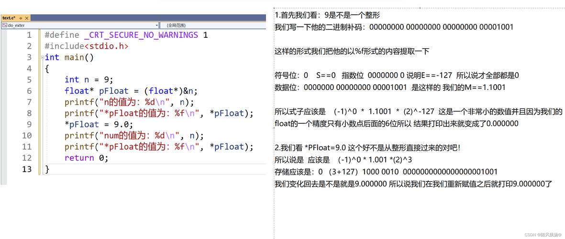565x239 pixels.
Task: Click line number 13 in the gutter
Action: coord(27,169)
